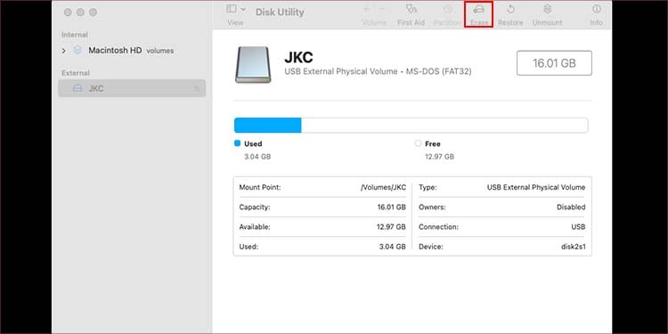Click the Disk Utility window title
The width and height of the screenshot is (668, 334).
coord(280,12)
